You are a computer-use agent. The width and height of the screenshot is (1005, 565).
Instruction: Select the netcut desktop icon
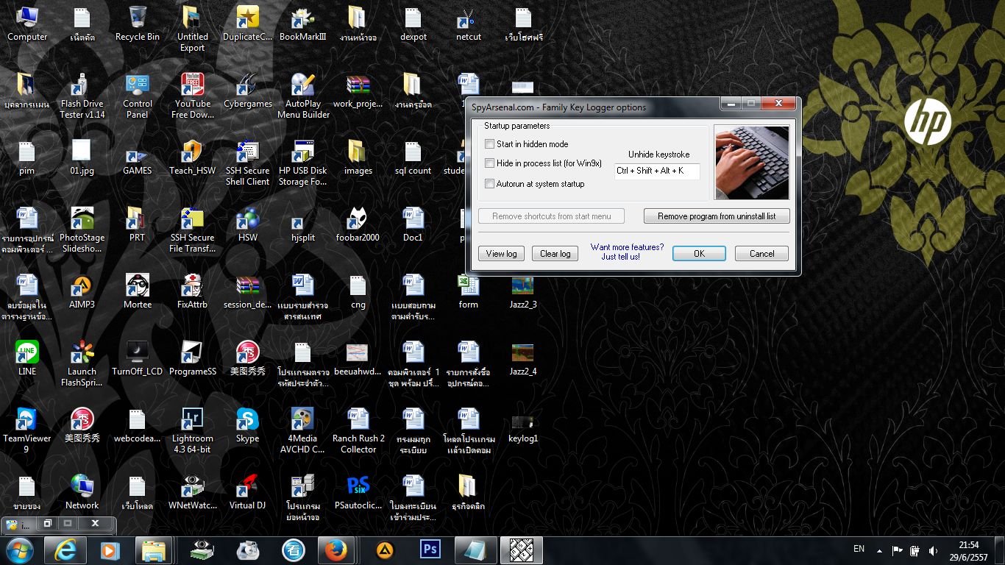pos(468,24)
